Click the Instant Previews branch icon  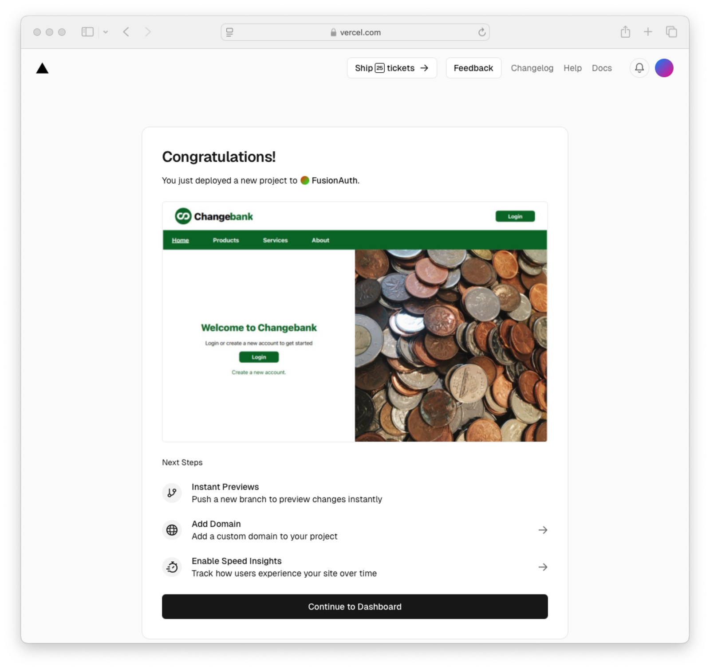pyautogui.click(x=172, y=493)
